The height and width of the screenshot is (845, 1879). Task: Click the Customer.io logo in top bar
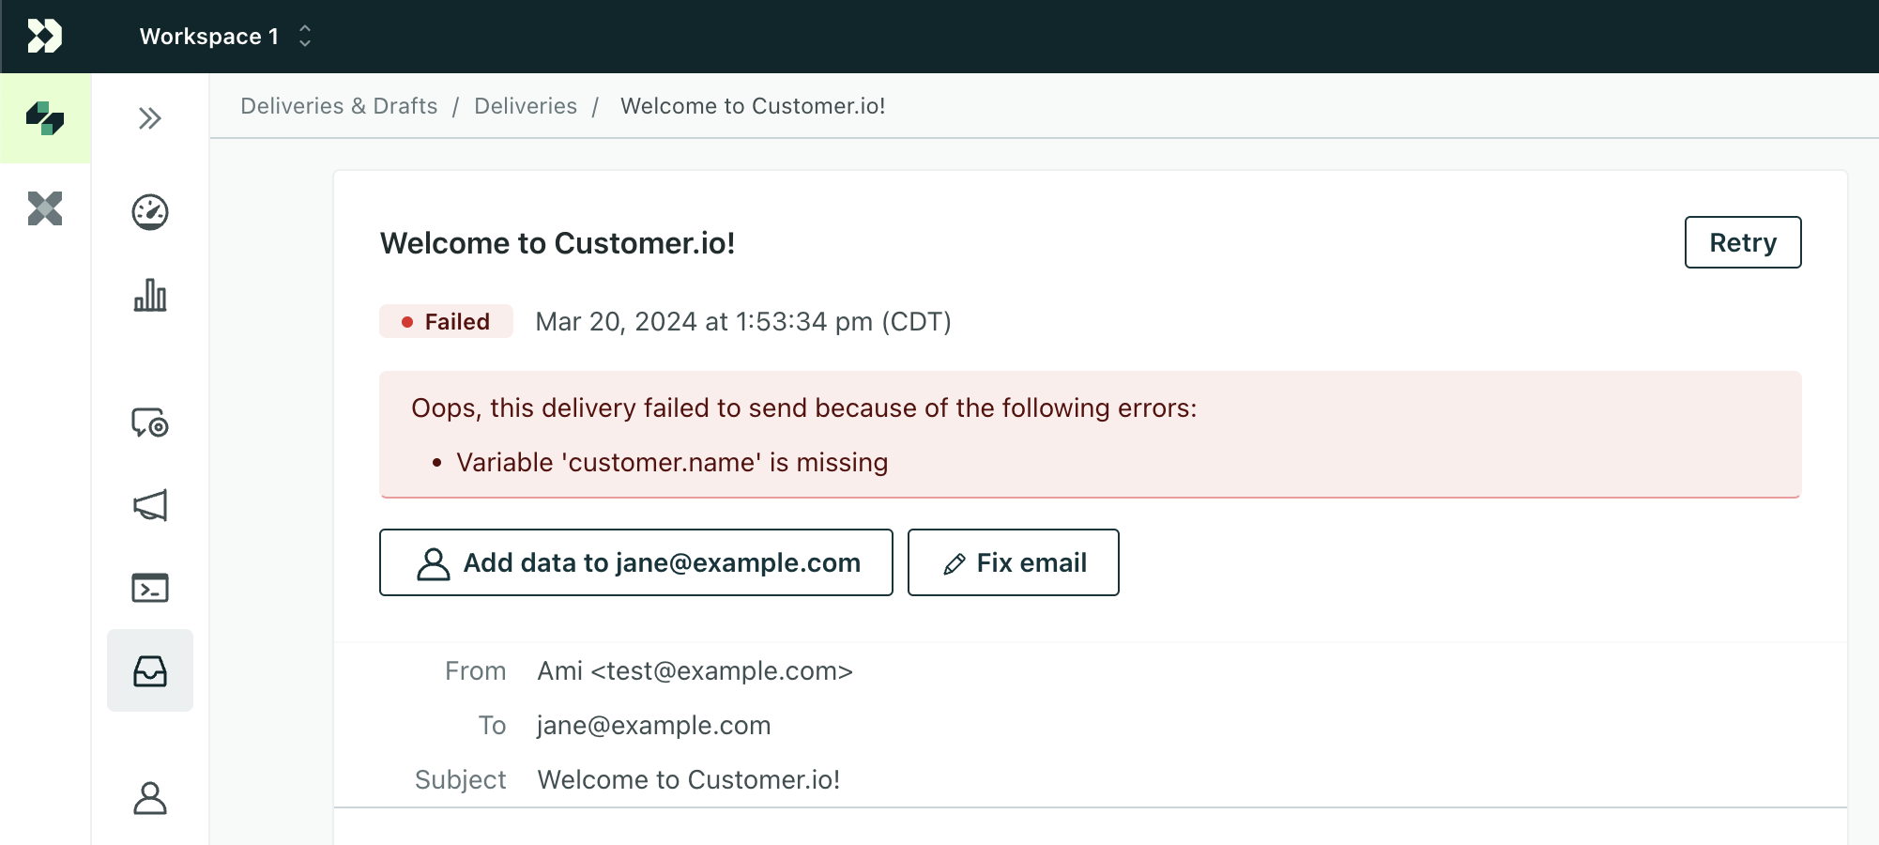tap(44, 36)
